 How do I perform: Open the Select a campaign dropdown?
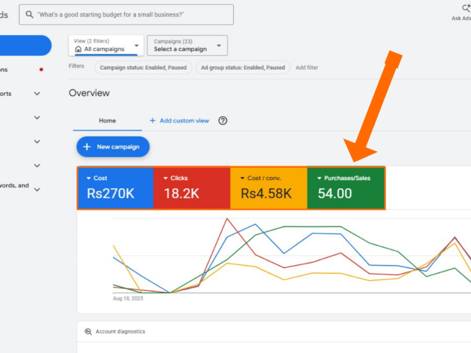point(187,45)
